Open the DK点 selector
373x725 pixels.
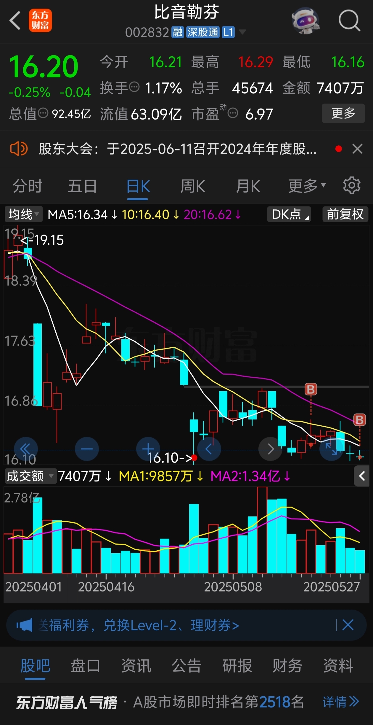tap(289, 214)
